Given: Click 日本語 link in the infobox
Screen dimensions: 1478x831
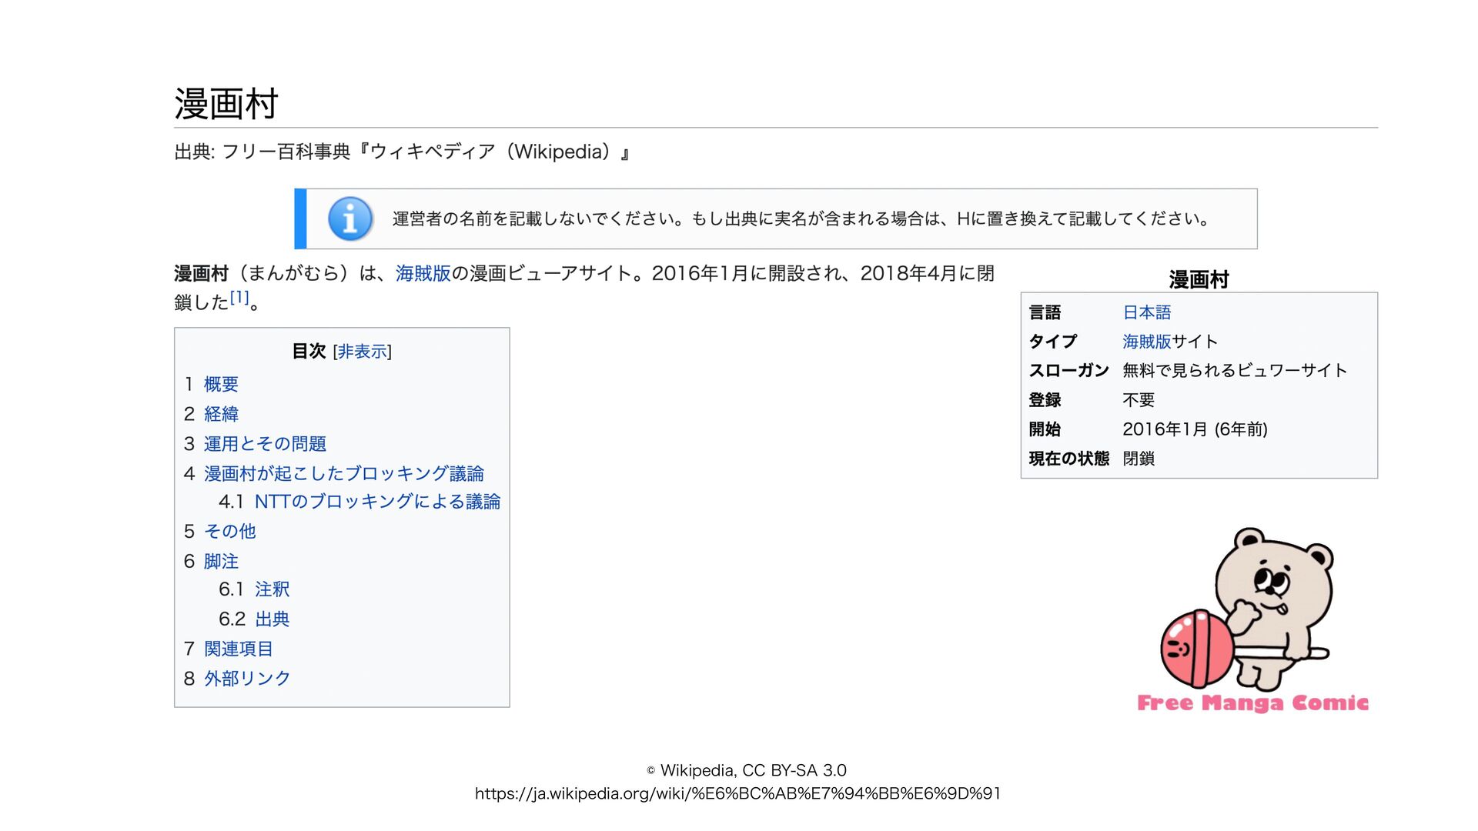Looking at the screenshot, I should [1146, 312].
